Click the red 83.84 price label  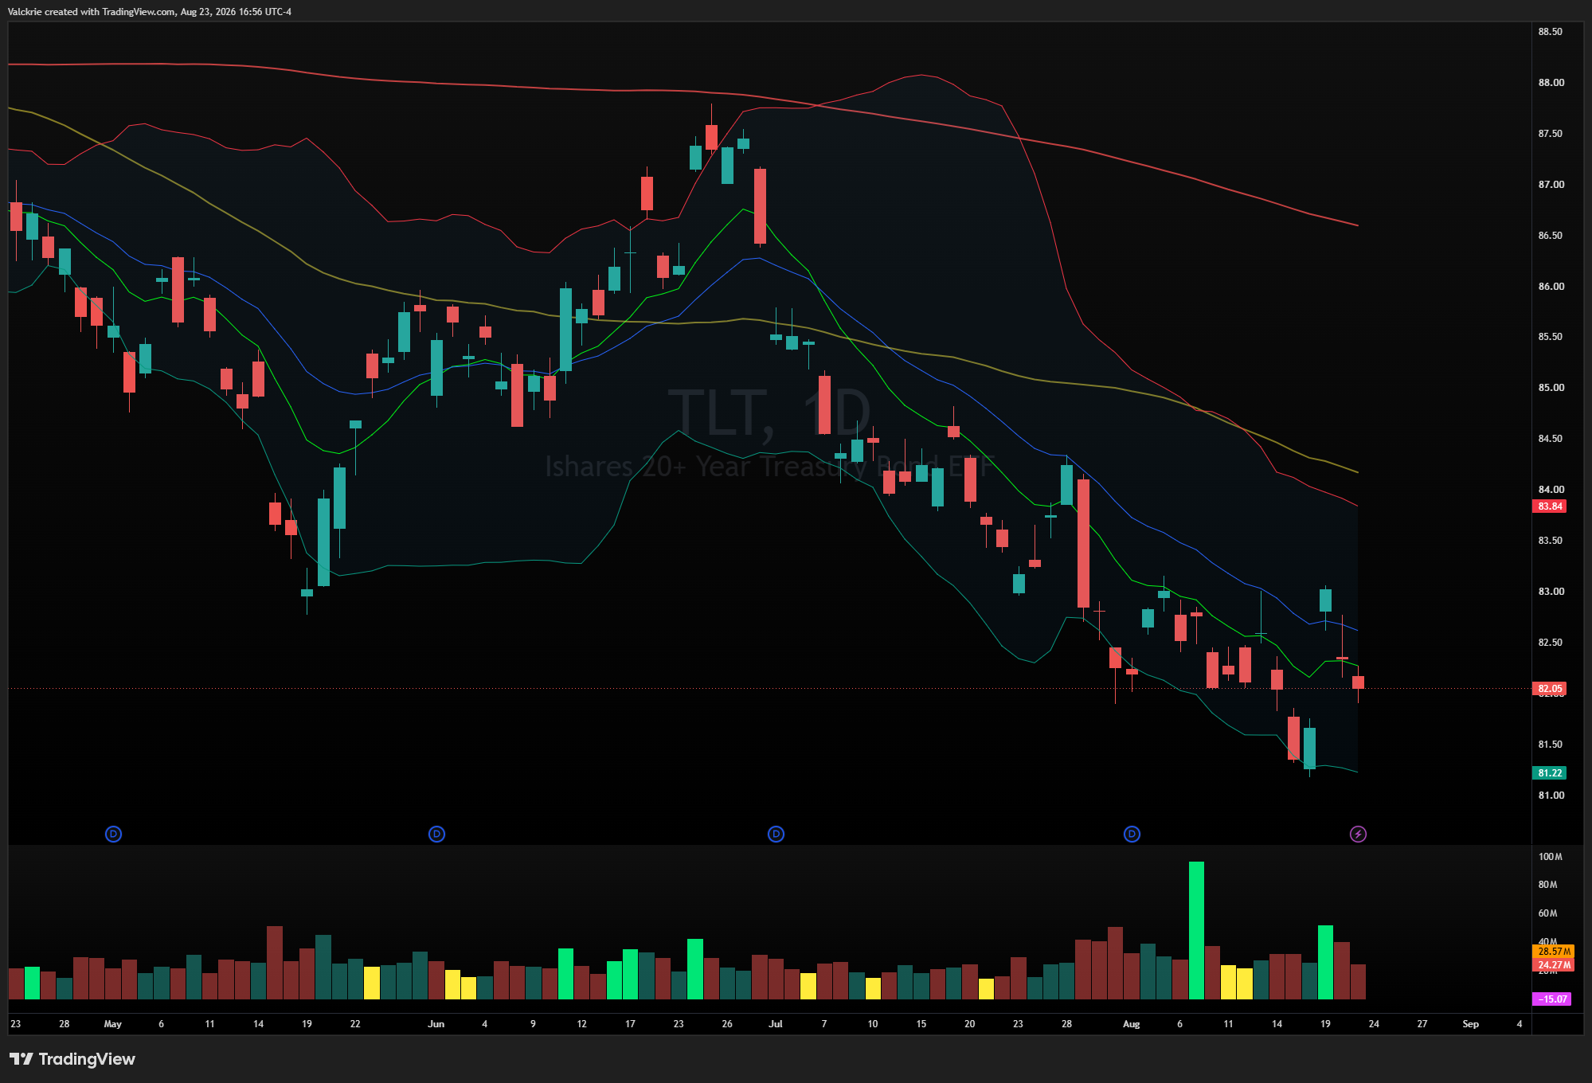click(x=1549, y=506)
